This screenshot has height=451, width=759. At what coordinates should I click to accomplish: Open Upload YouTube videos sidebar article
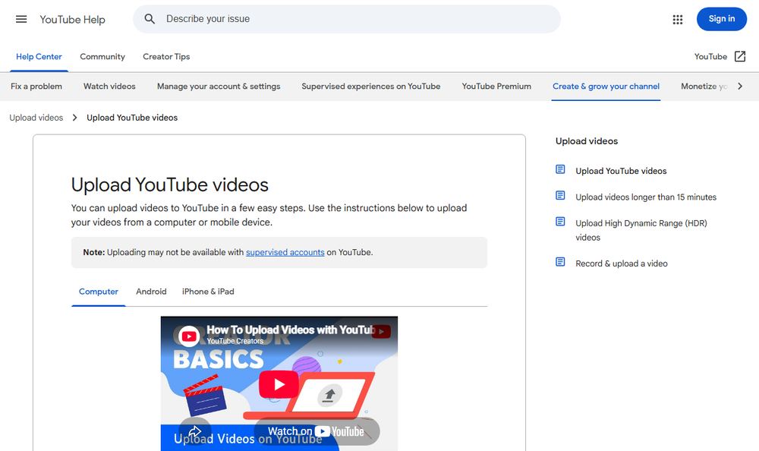point(621,171)
